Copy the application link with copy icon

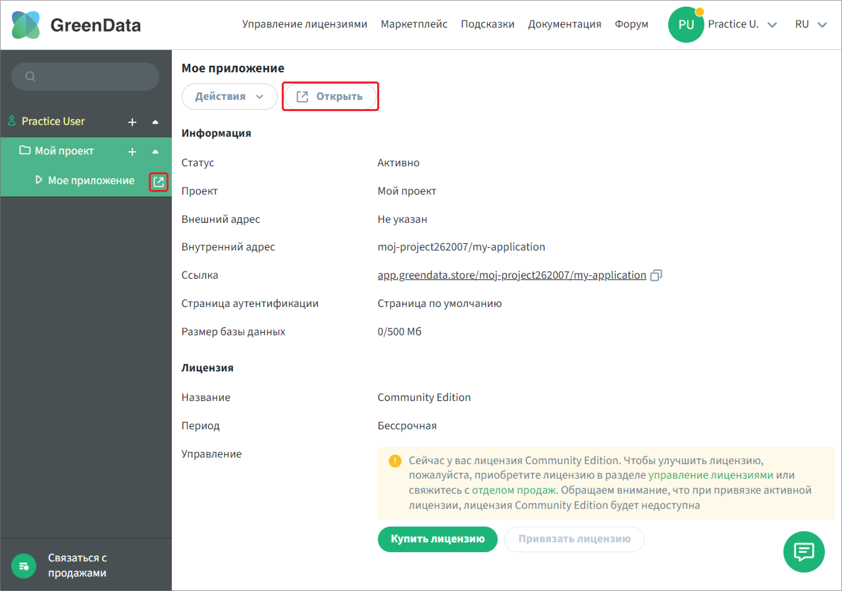(x=656, y=275)
